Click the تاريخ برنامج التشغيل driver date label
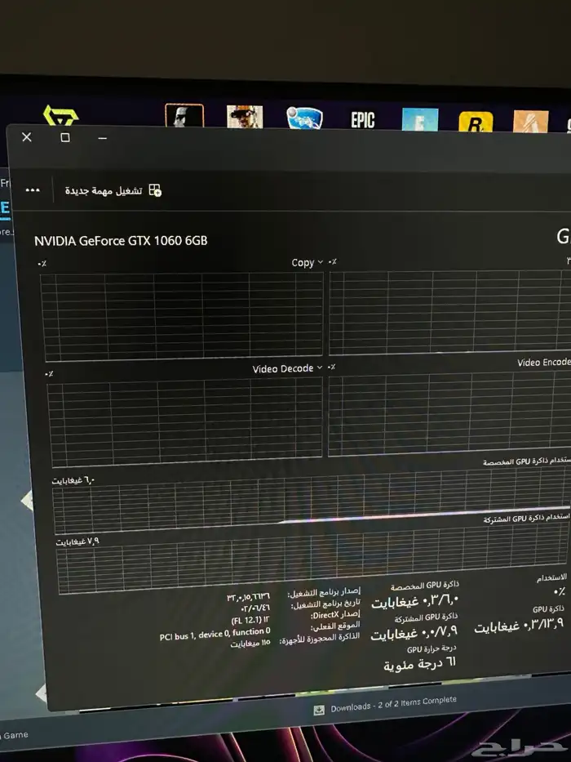Image resolution: width=571 pixels, height=762 pixels. (325, 604)
